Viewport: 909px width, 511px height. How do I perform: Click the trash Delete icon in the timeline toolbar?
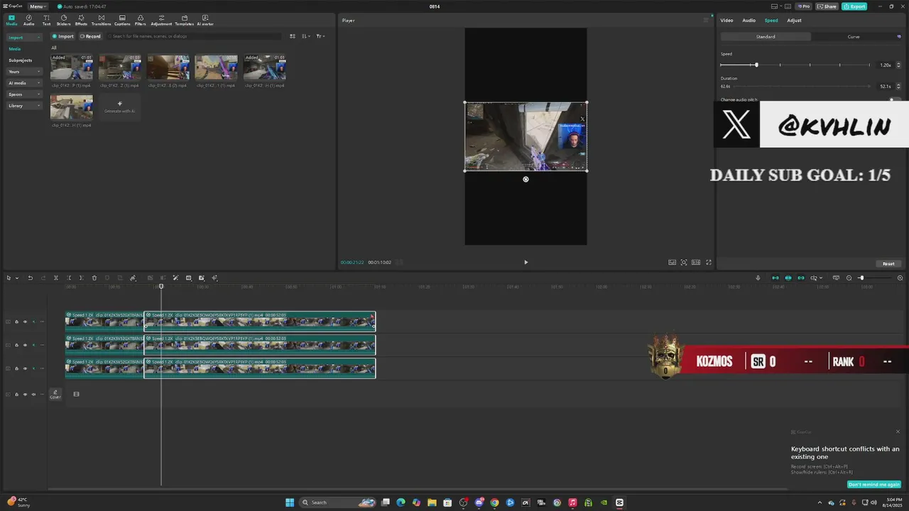point(94,278)
